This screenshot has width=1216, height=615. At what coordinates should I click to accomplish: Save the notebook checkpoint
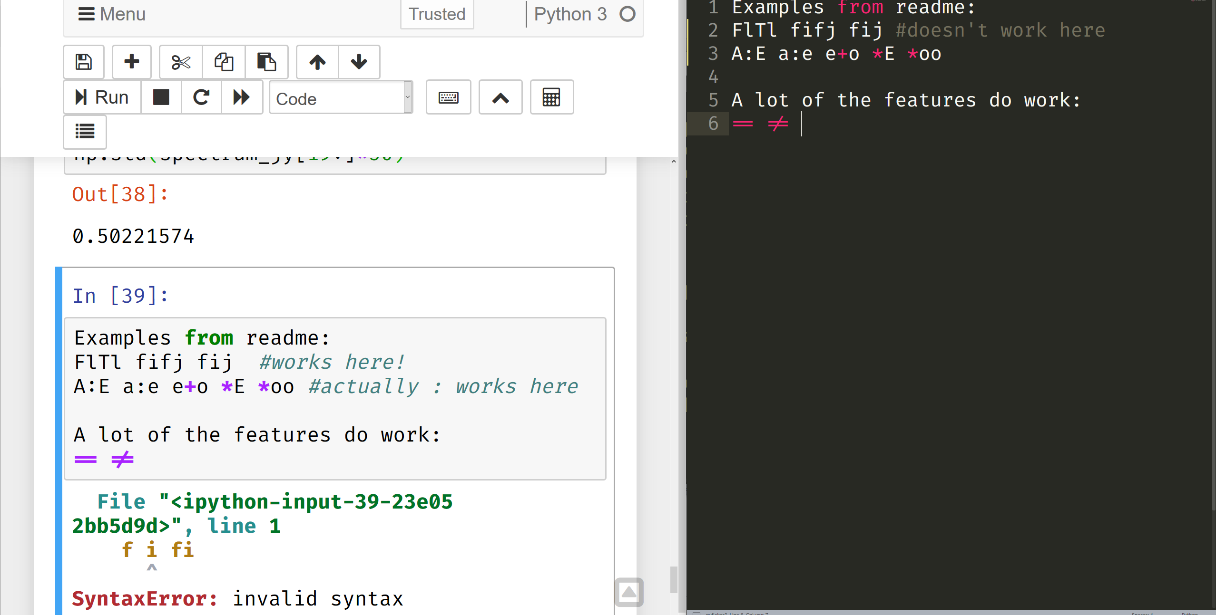(84, 62)
